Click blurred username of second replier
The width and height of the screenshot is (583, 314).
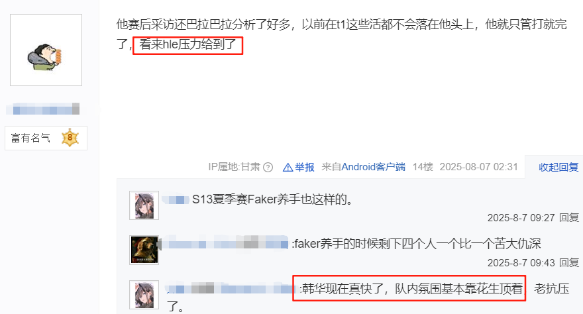pyautogui.click(x=224, y=244)
